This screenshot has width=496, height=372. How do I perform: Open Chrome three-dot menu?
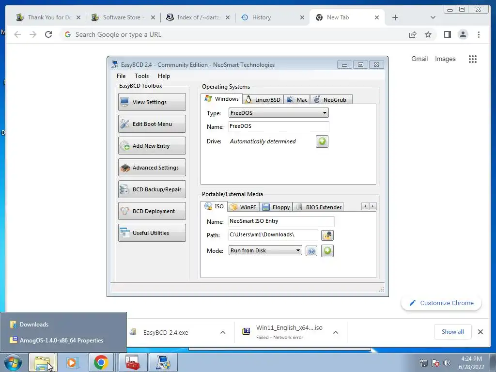click(479, 34)
